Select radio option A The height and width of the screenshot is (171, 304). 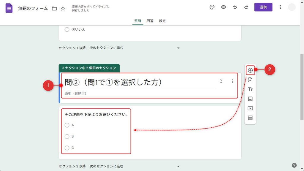click(67, 125)
